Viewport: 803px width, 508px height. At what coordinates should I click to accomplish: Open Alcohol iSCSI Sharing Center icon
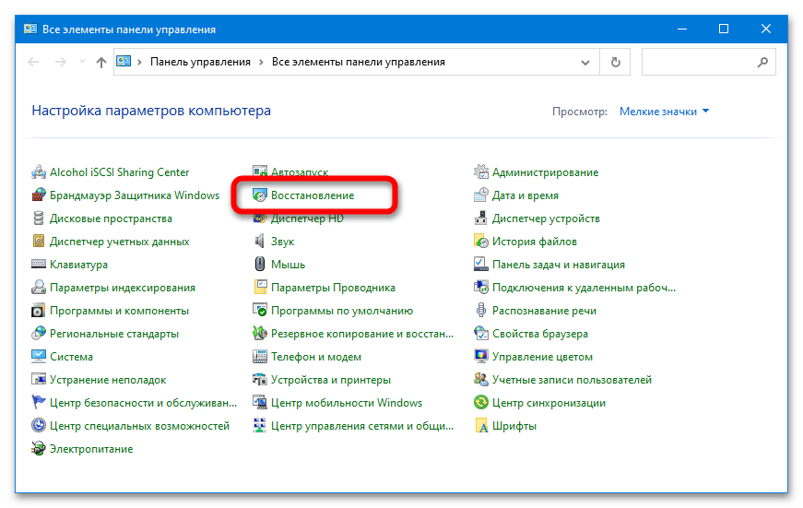point(39,172)
